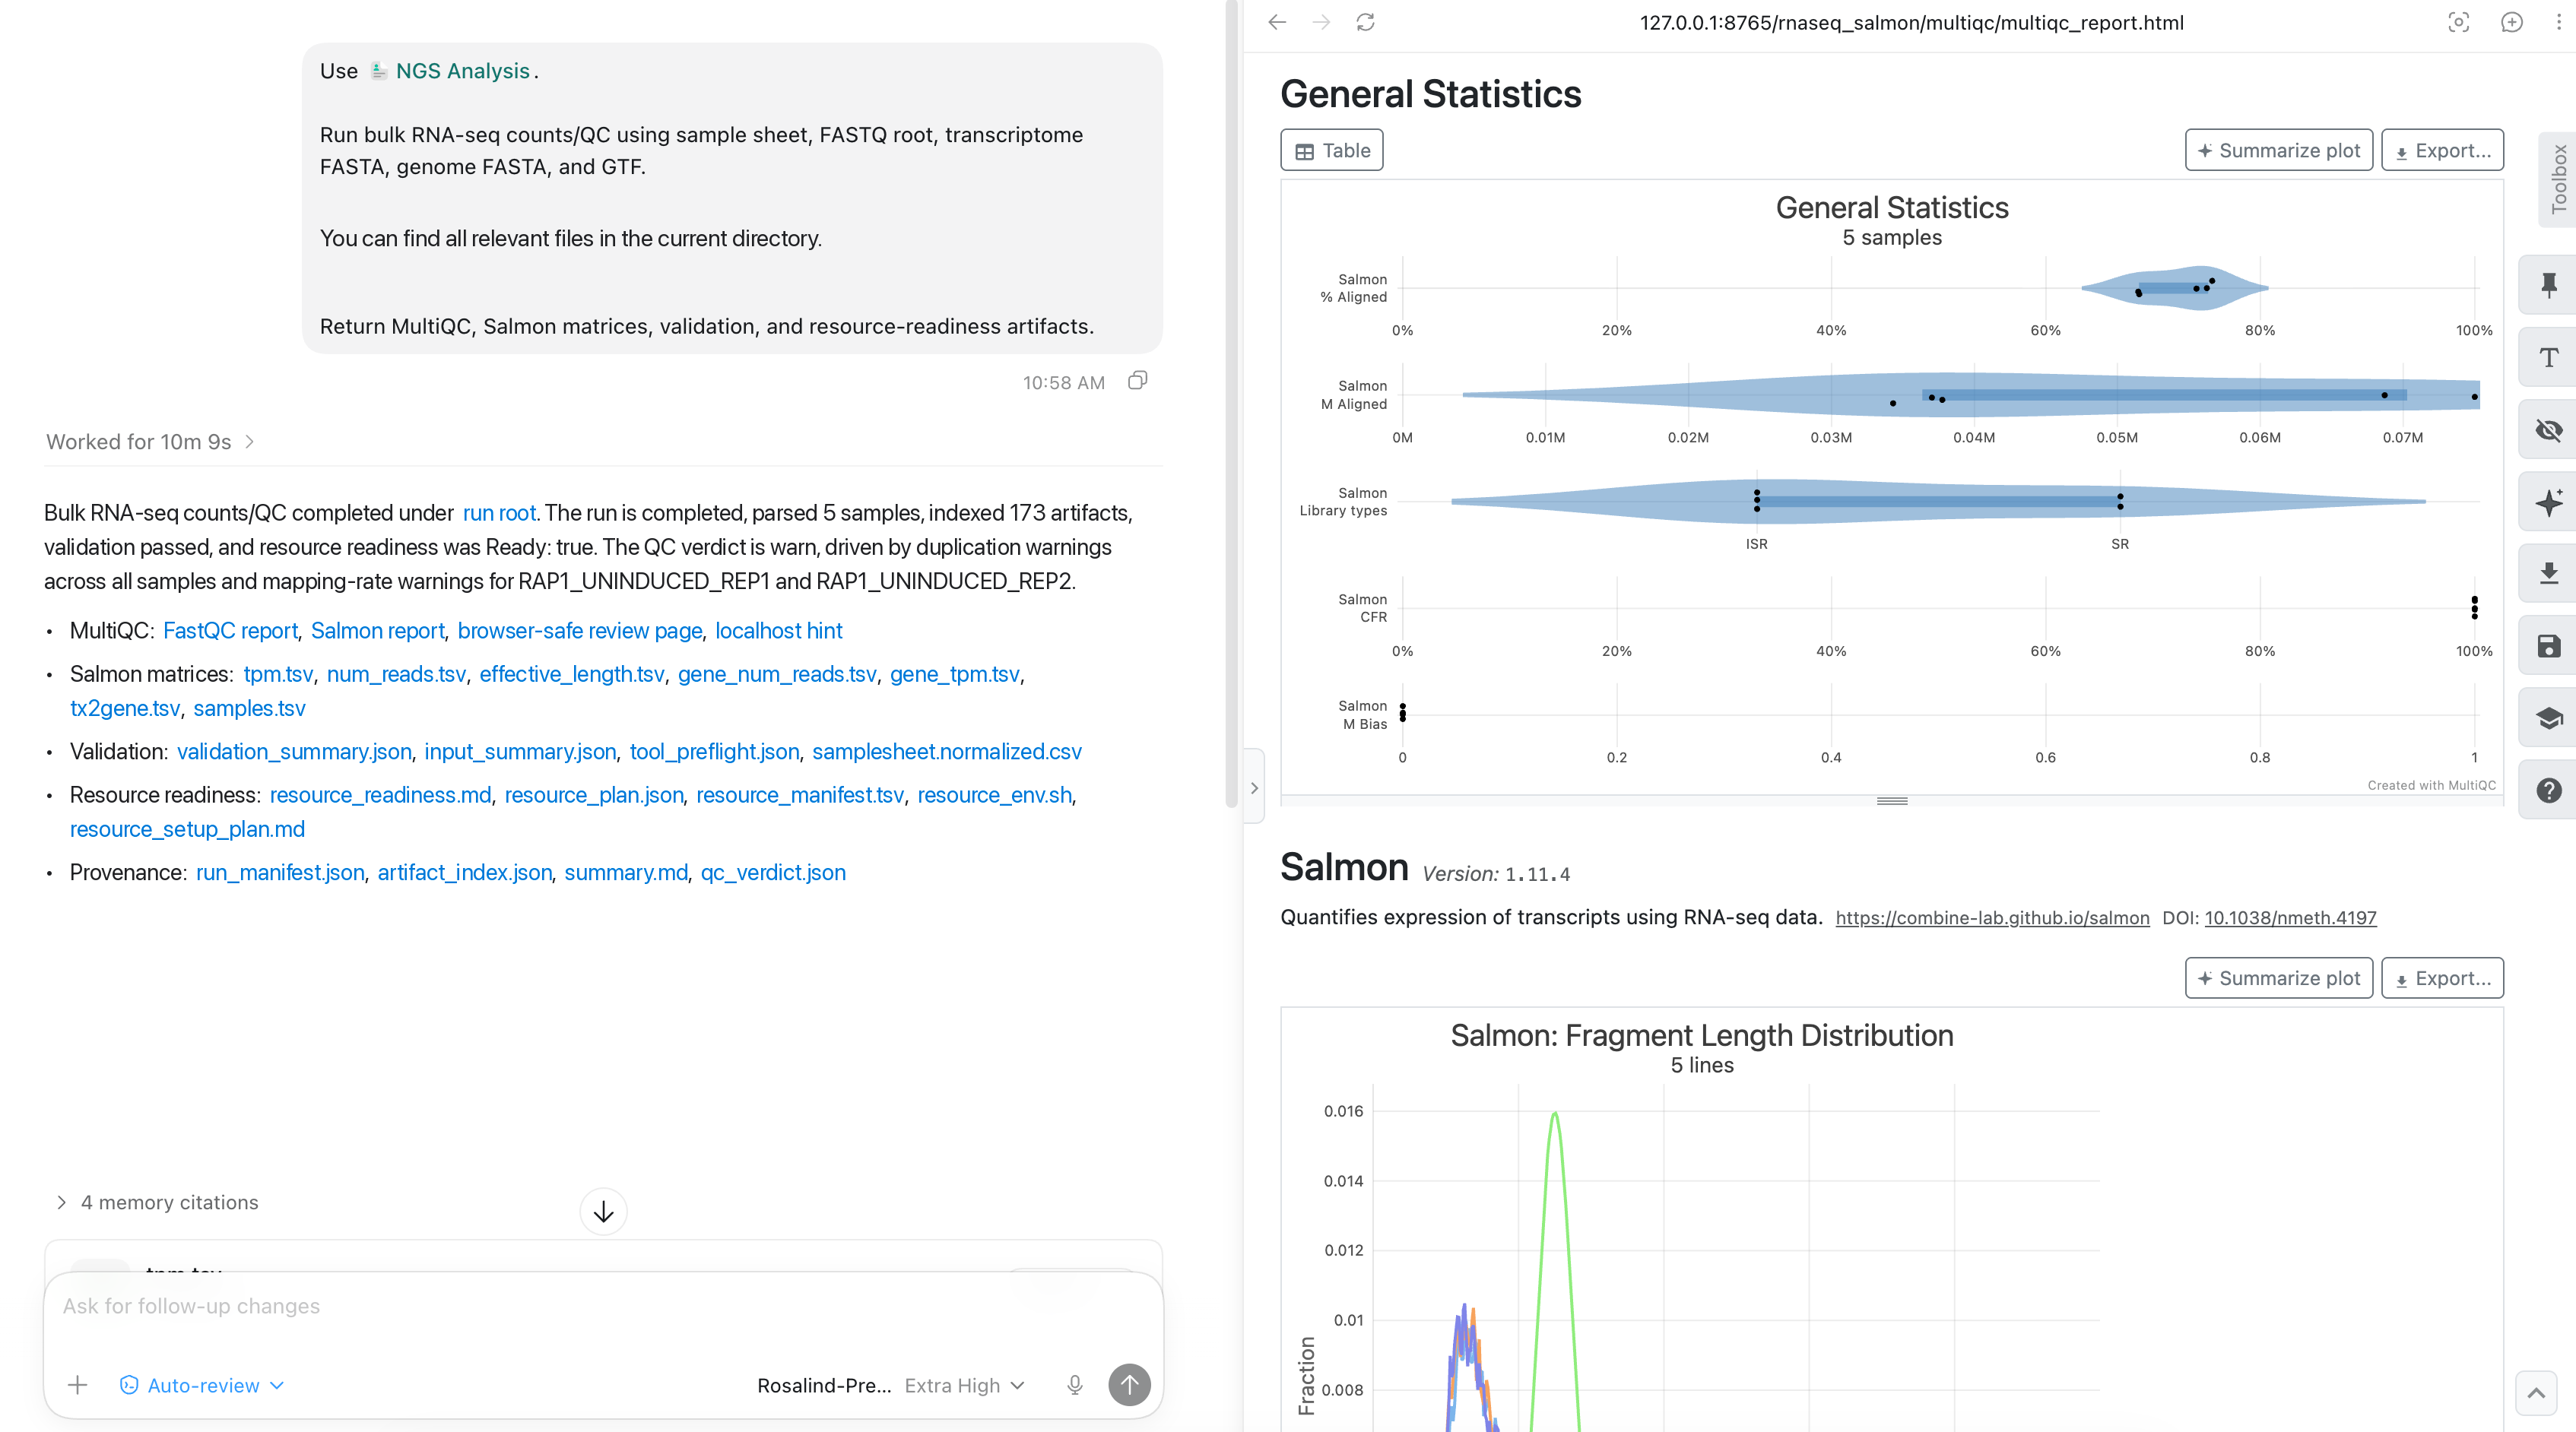Open the browser-safe review page link
Viewport: 2576px width, 1432px height.
click(x=580, y=631)
